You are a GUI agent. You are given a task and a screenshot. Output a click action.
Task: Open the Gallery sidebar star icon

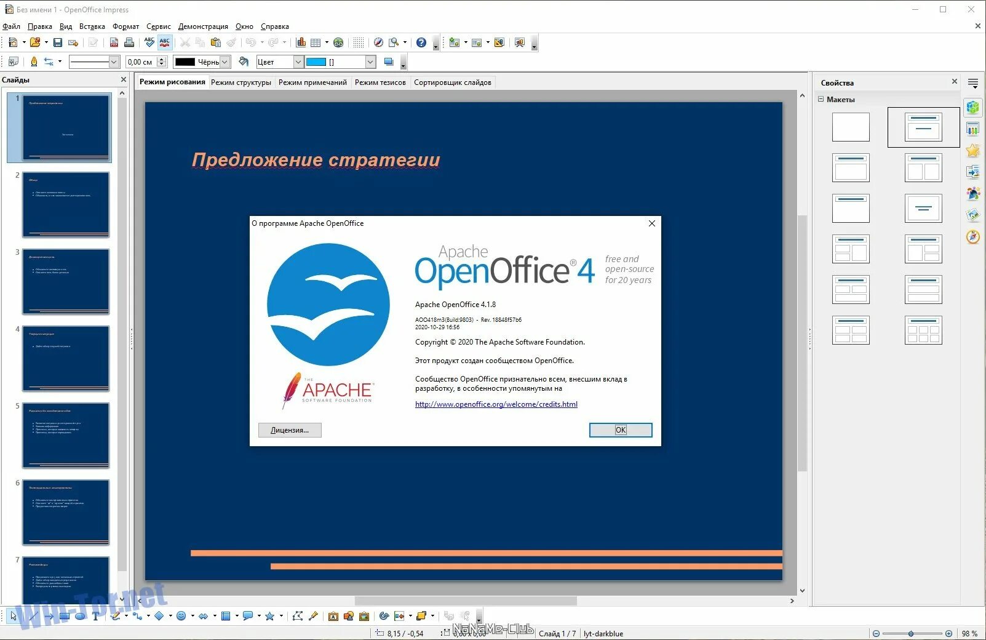pyautogui.click(x=972, y=151)
